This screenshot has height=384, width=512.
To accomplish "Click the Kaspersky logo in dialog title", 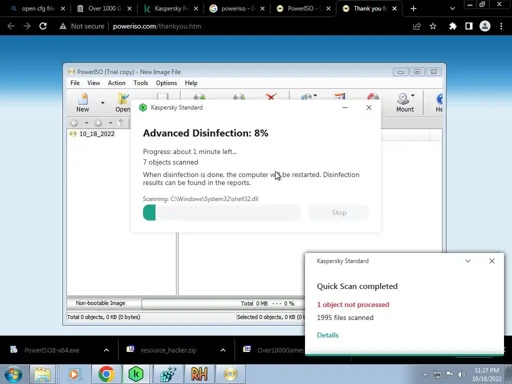I will (x=142, y=107).
